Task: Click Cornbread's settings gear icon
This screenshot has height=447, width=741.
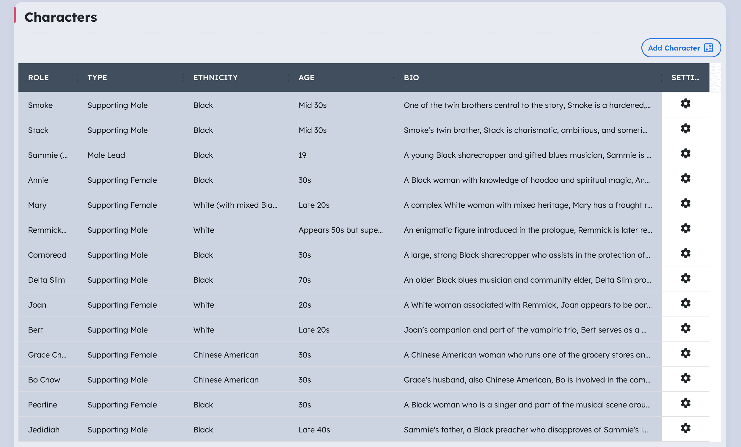Action: (x=685, y=254)
